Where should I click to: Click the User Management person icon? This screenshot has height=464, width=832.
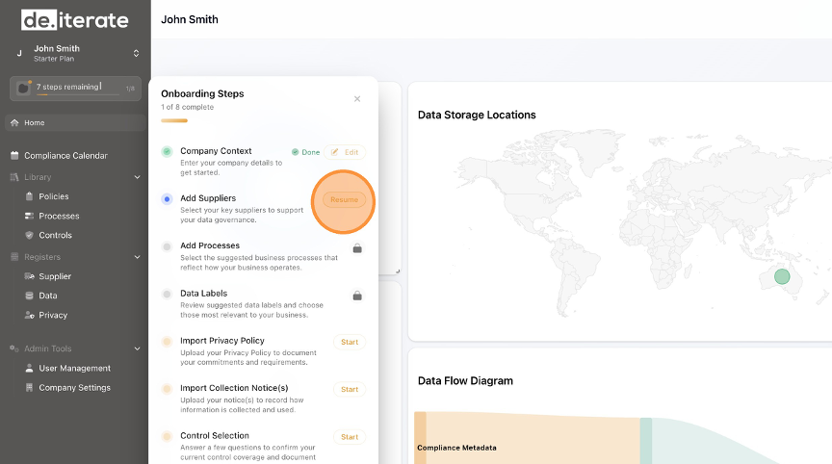tap(29, 368)
